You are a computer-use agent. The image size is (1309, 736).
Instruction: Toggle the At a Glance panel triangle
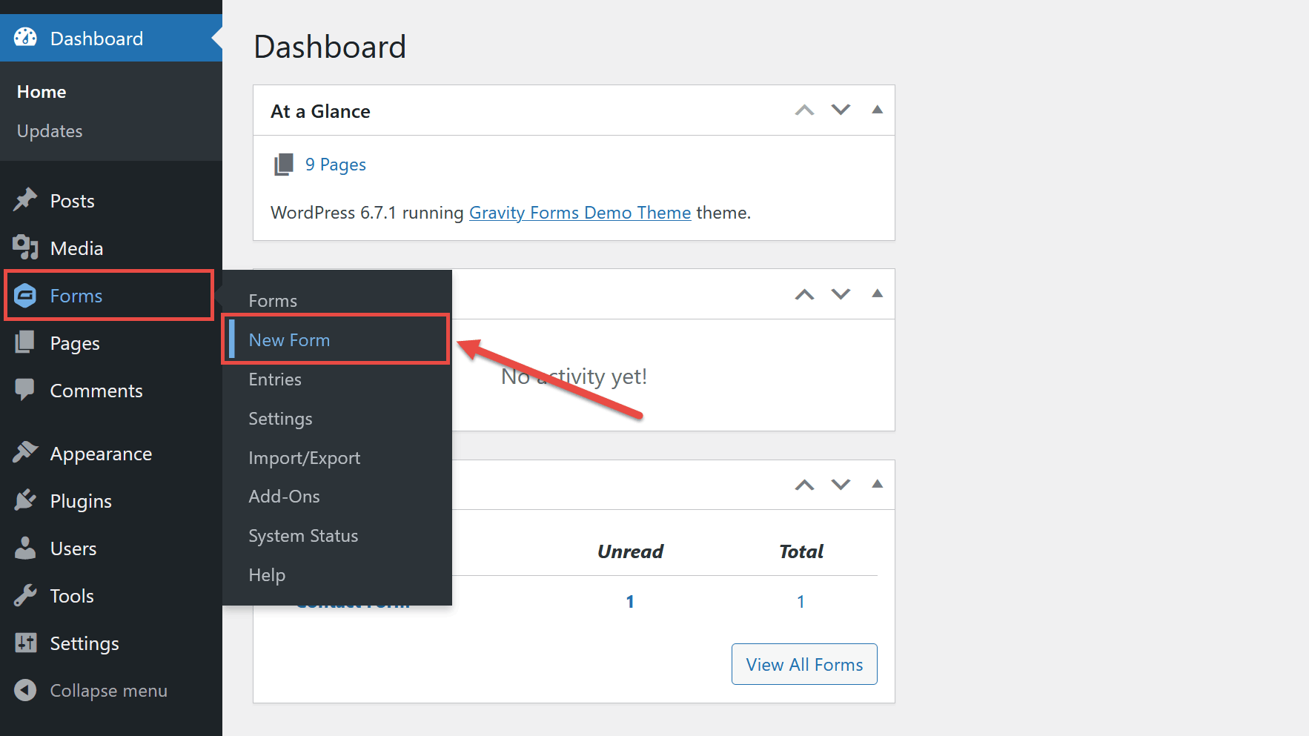(x=878, y=110)
